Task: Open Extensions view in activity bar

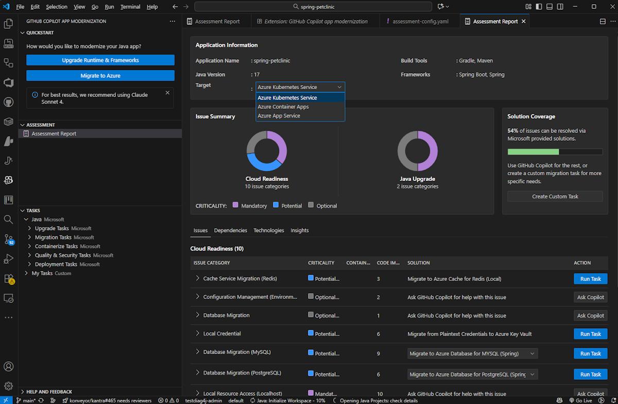Action: [8, 278]
